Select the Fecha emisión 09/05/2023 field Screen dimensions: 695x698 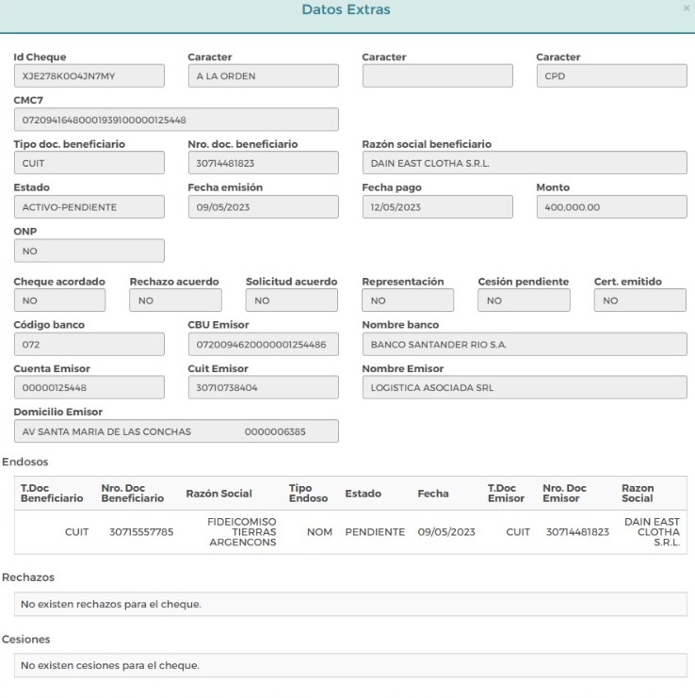(x=264, y=206)
